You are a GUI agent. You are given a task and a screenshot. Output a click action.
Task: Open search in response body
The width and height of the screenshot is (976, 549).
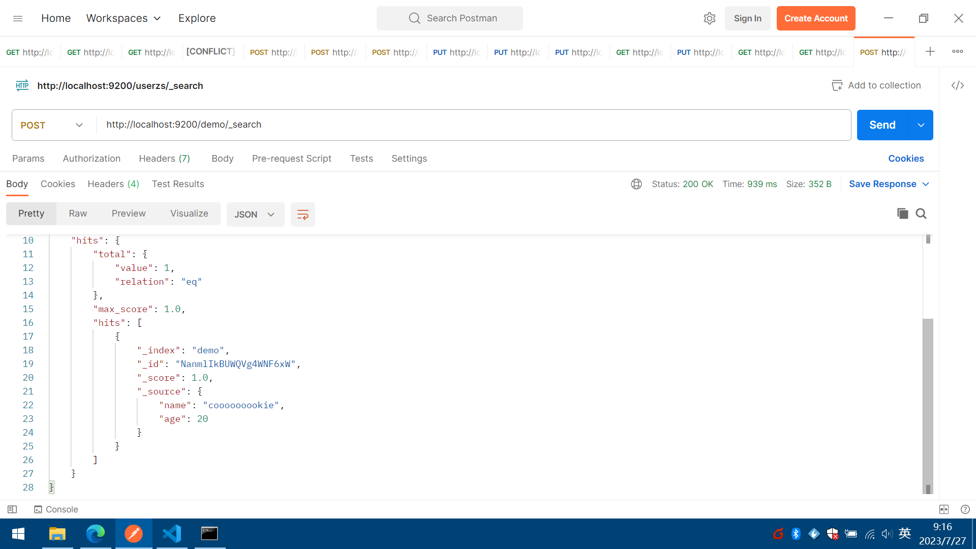(921, 213)
